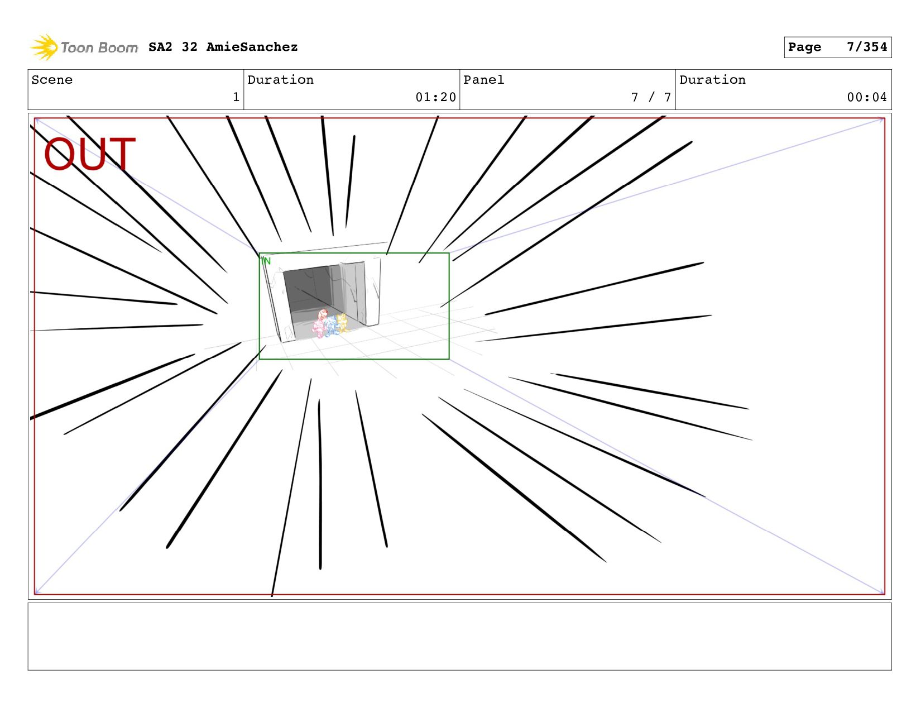Click the 'Panel' label

[484, 80]
